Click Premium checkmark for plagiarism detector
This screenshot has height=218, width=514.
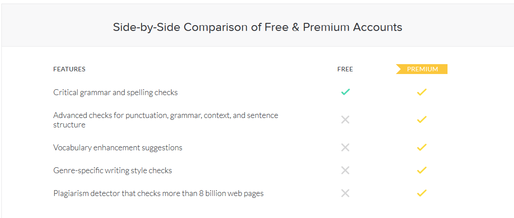point(421,193)
